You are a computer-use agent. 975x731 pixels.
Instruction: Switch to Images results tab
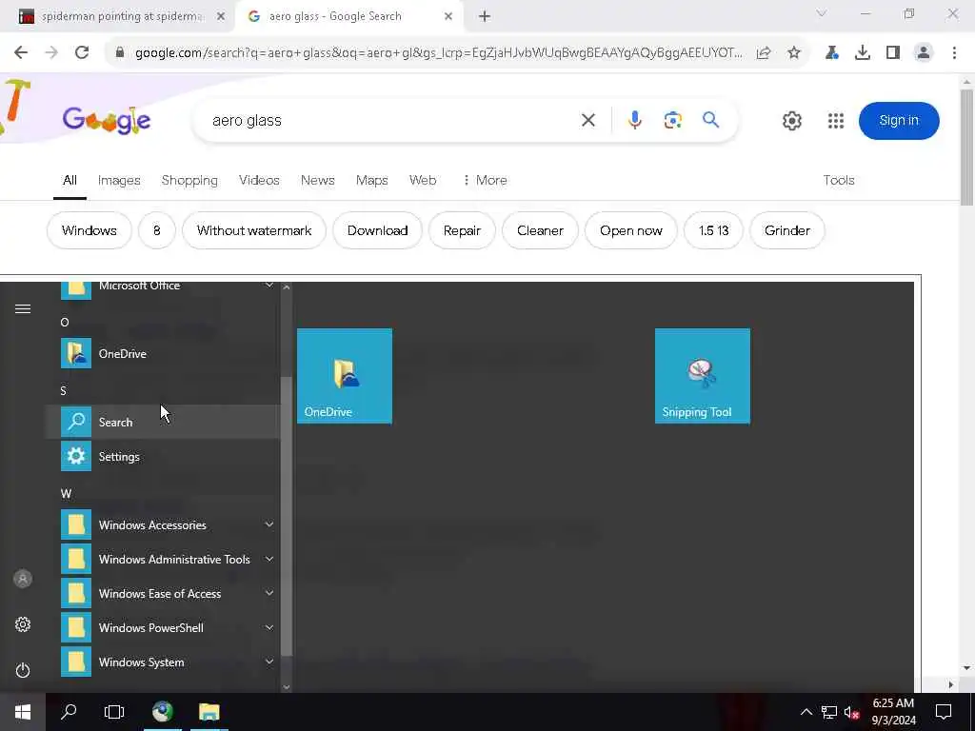119,180
